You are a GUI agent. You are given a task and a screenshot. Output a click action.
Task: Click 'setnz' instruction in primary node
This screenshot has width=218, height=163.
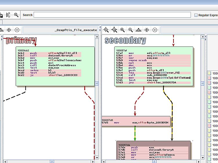click(x=34, y=70)
